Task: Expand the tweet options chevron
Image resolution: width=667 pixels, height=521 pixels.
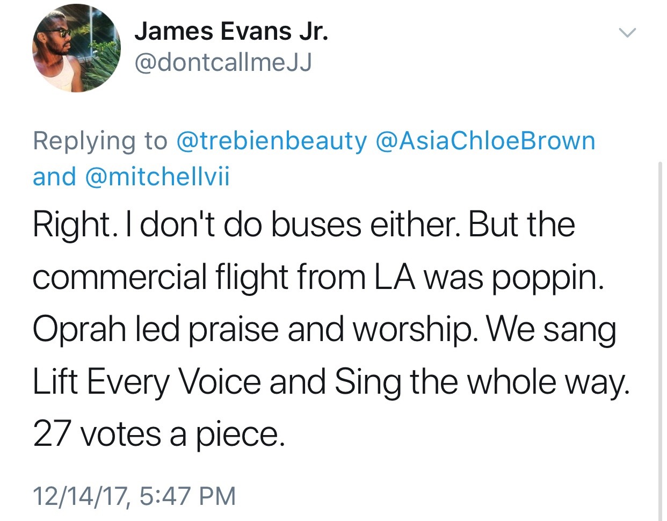Action: (x=627, y=33)
